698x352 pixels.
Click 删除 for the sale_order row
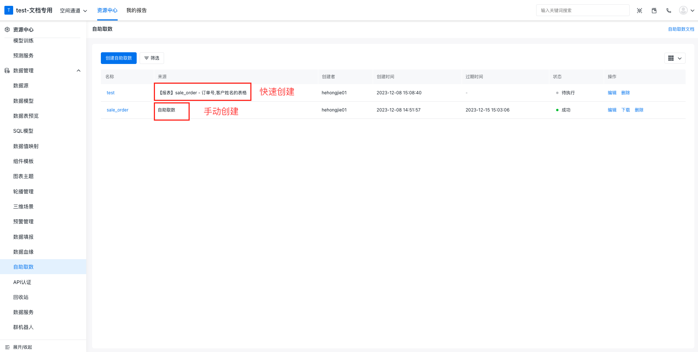coord(639,110)
